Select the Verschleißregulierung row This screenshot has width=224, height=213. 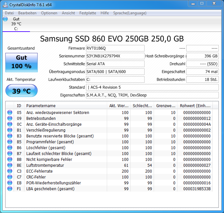pyautogui.click(x=109, y=130)
